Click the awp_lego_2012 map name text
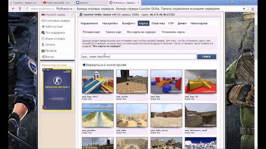The image size is (266, 149). click(x=90, y=97)
